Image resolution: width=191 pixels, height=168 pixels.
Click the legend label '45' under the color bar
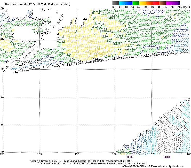click(x=172, y=7)
